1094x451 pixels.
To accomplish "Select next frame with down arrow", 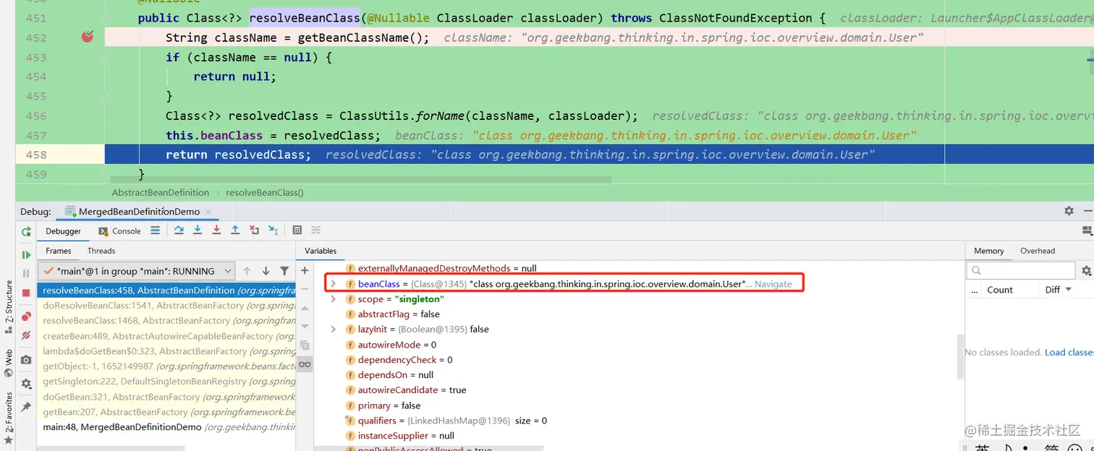I will coord(266,271).
